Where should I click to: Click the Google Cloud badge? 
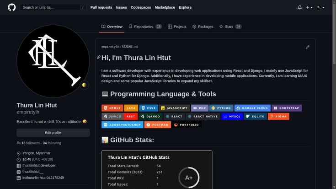coord(252,108)
